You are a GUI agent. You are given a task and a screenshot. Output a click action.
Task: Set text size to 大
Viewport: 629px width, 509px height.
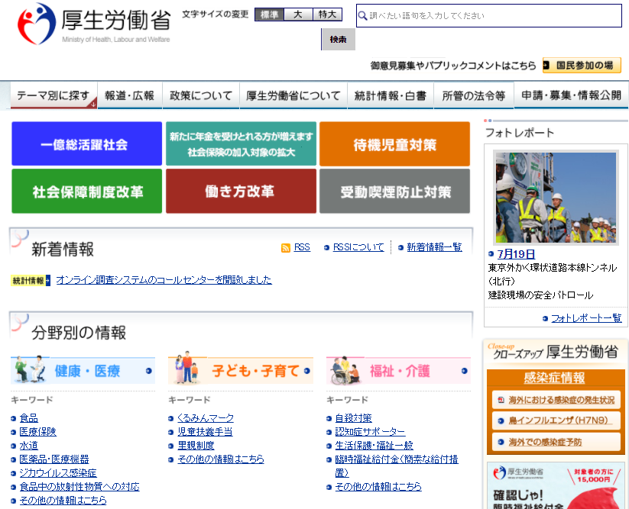[x=298, y=14]
